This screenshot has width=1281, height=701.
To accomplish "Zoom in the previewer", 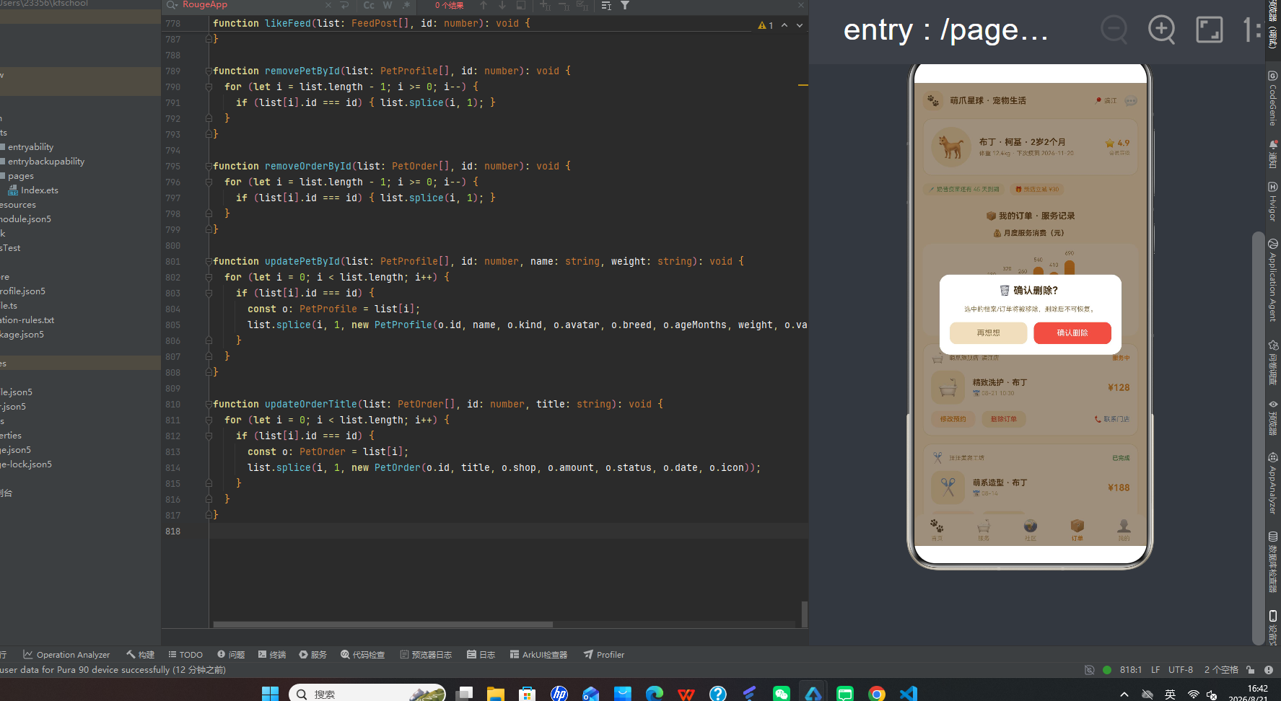I will tap(1162, 30).
